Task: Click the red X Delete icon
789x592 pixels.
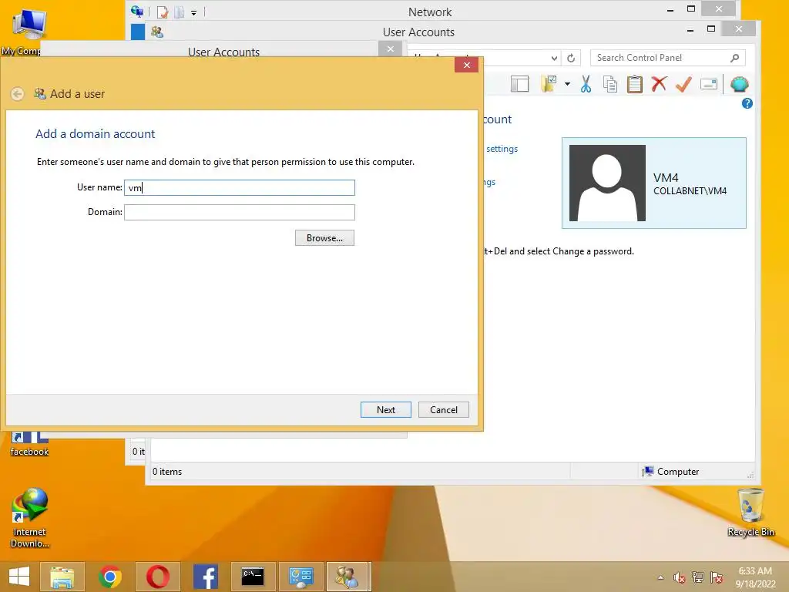Action: coord(659,84)
